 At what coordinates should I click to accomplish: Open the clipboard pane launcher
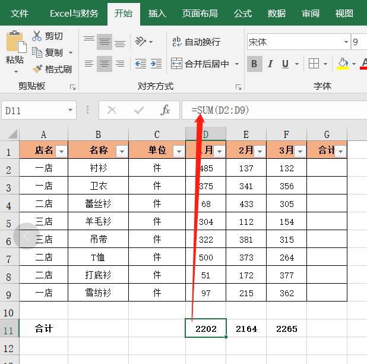click(x=73, y=87)
